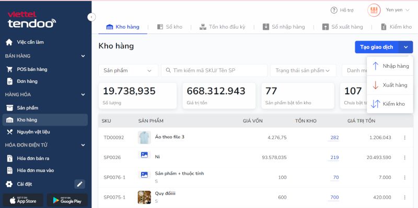Click SKU cell TD00092
This screenshot has height=208, width=418.
click(114, 138)
